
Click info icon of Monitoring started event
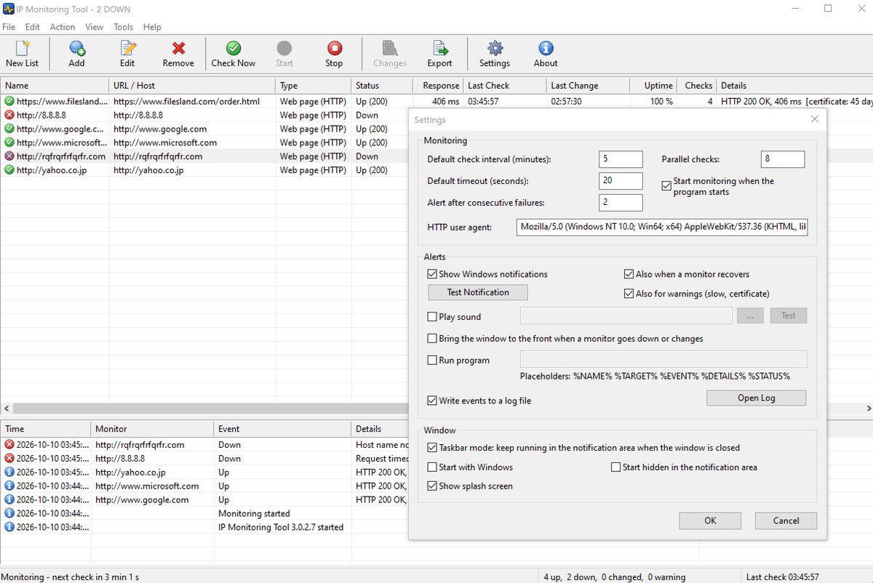click(9, 513)
